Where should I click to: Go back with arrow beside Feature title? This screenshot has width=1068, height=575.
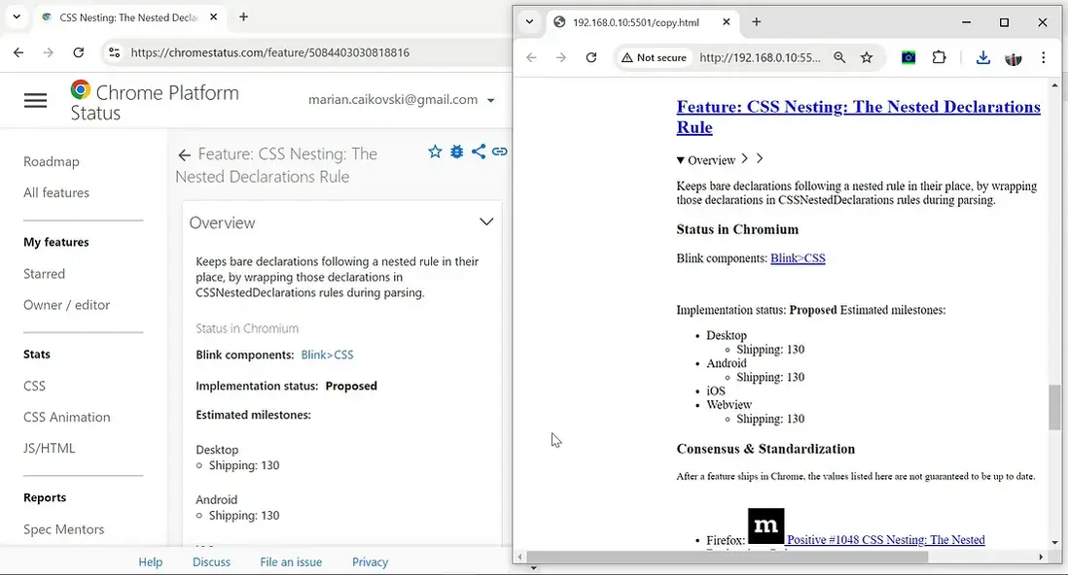tap(184, 155)
